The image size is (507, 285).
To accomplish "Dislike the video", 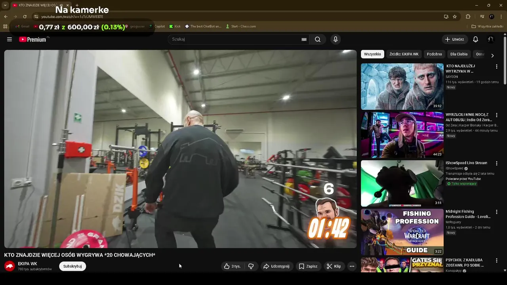I will pos(251,266).
